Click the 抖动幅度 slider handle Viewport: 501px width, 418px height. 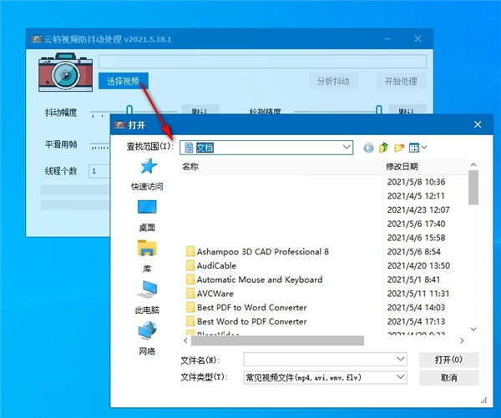click(x=129, y=109)
